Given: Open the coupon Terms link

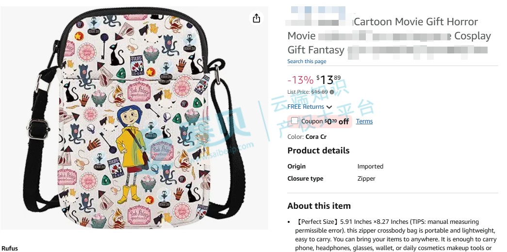Looking at the screenshot, I should (x=364, y=121).
